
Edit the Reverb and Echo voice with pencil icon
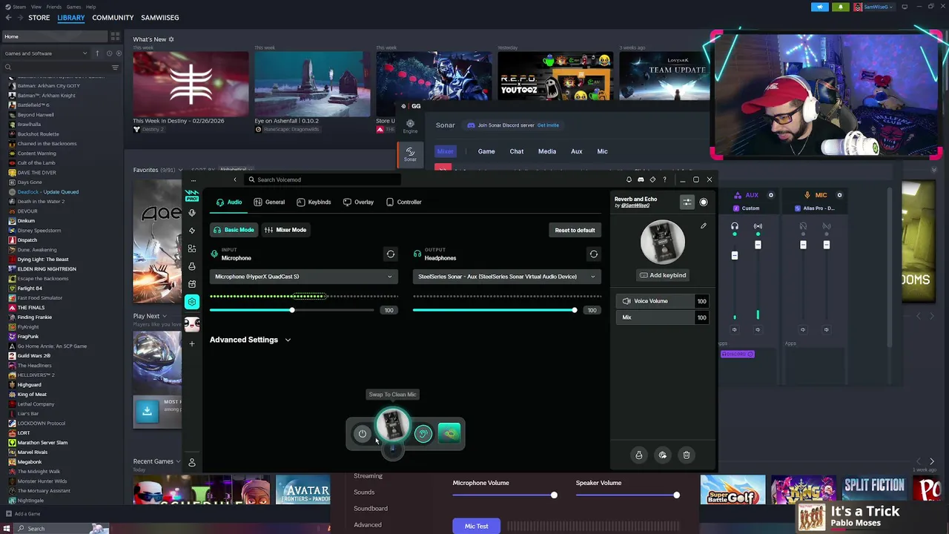click(704, 226)
